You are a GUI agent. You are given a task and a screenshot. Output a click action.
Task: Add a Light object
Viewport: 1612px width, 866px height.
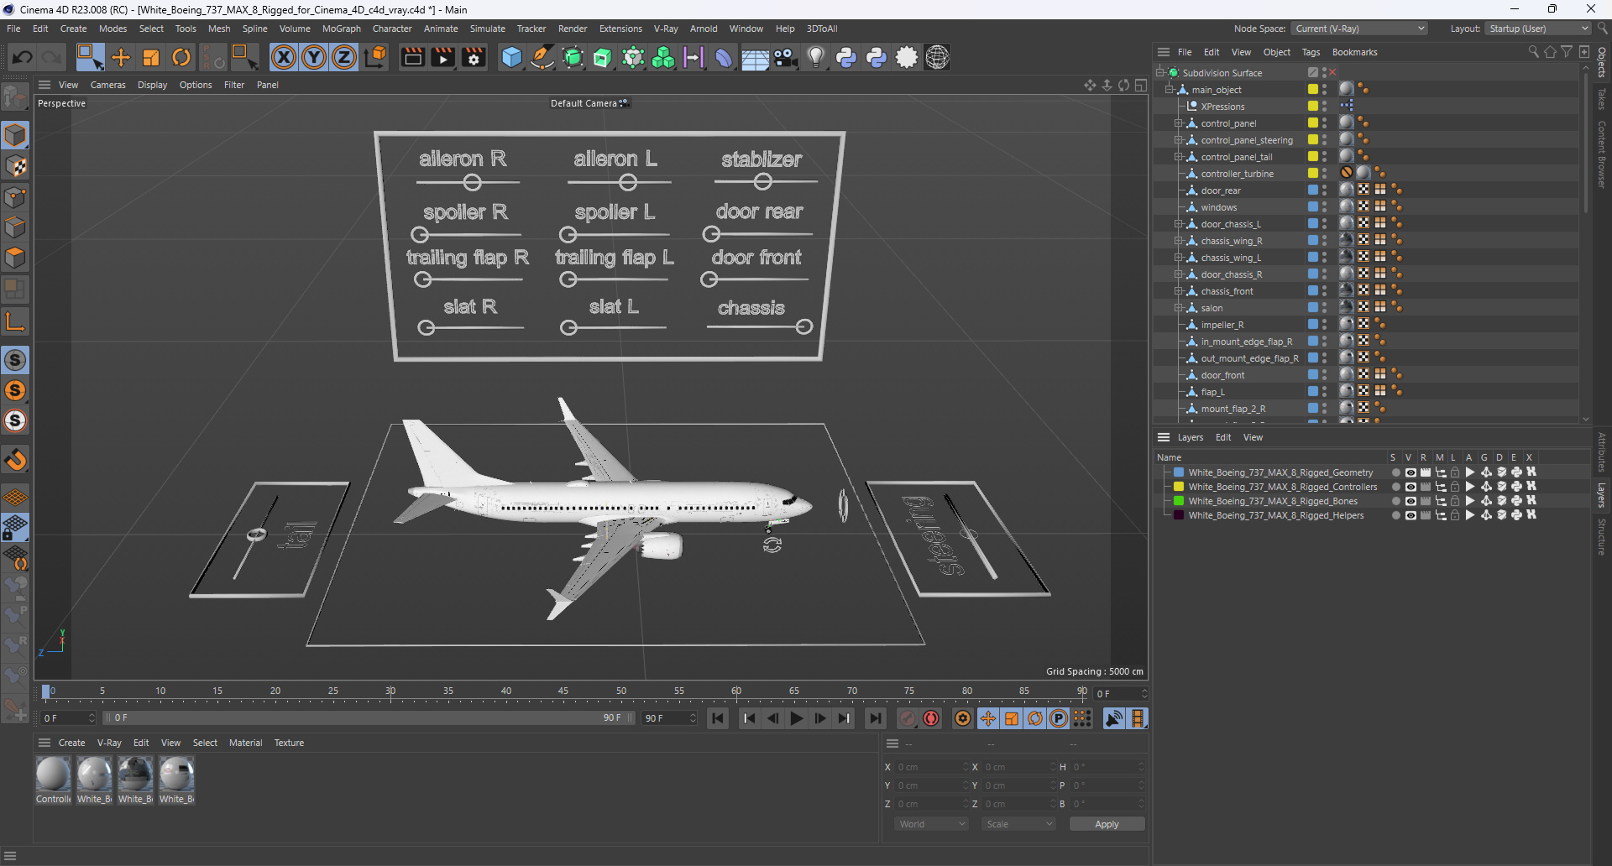[x=815, y=57]
